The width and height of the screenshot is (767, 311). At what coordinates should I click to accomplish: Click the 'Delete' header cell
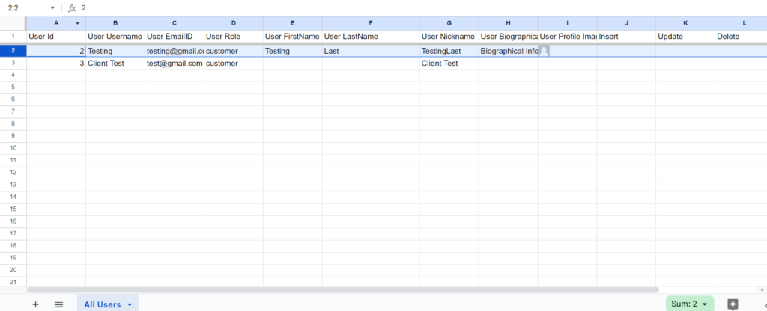point(741,37)
